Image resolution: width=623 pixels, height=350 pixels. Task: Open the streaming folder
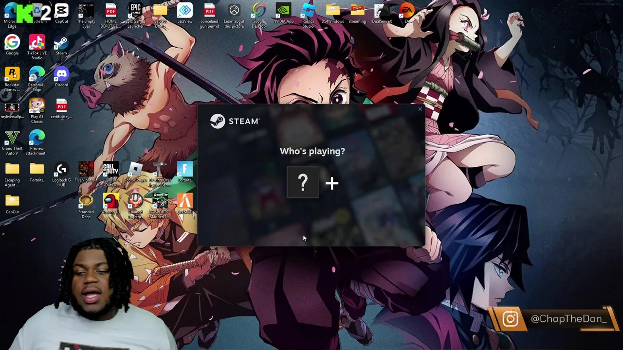tap(357, 14)
